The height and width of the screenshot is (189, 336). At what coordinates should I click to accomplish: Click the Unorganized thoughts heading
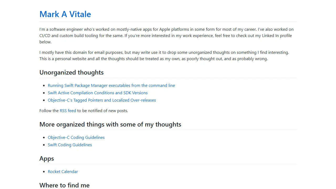[71, 72]
